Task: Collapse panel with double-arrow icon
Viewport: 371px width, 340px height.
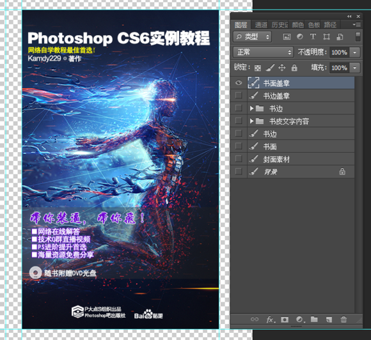Action: (x=349, y=17)
